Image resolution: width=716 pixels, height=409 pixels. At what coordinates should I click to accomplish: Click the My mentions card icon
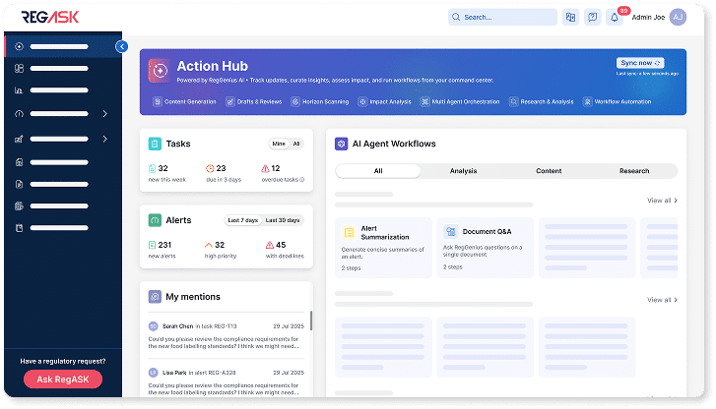click(155, 297)
